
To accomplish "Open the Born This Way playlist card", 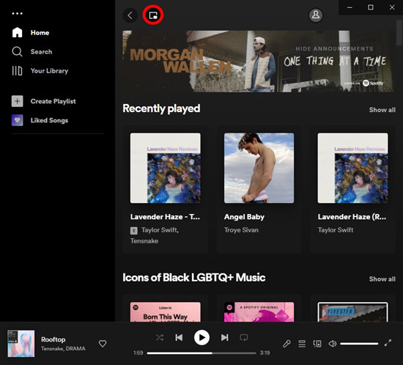I will pos(166,311).
